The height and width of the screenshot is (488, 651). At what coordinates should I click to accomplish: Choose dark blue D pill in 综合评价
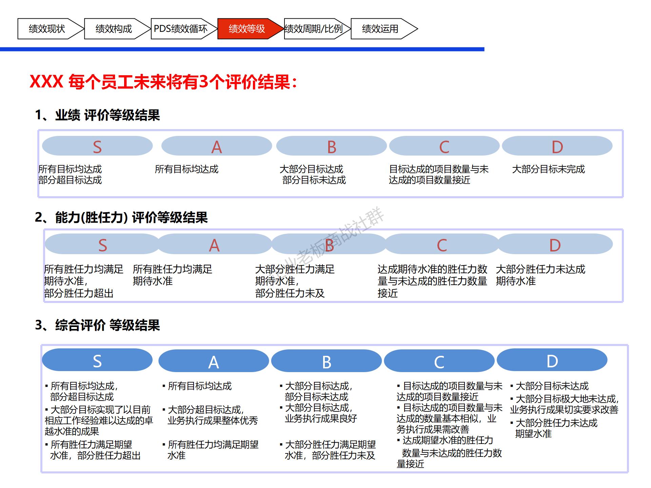click(x=552, y=360)
